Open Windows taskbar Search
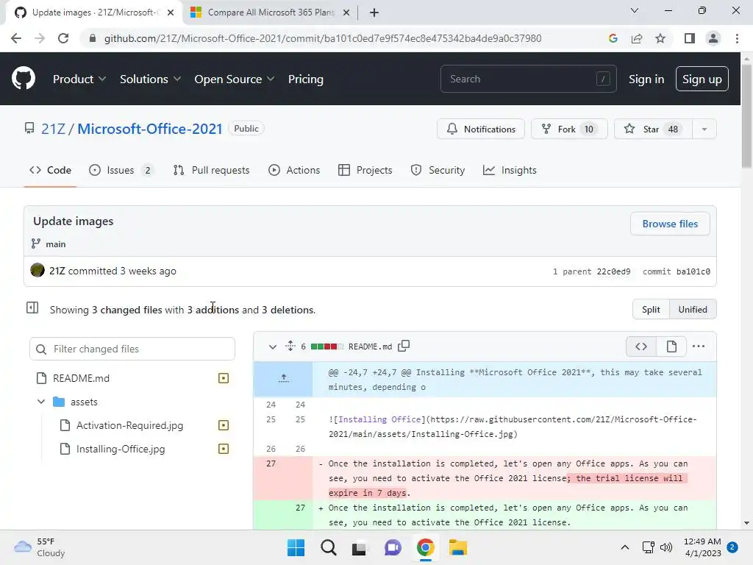The image size is (753, 565). pyautogui.click(x=329, y=547)
